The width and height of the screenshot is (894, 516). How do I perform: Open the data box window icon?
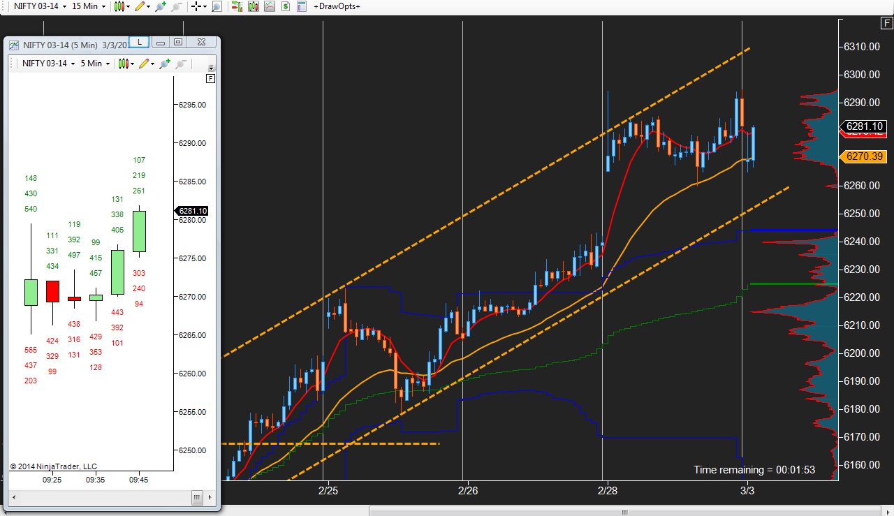(302, 6)
